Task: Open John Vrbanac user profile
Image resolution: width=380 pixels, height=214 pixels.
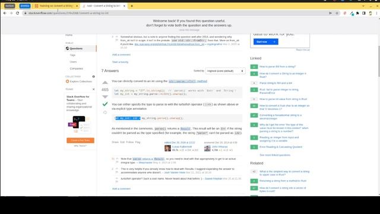Action: coord(220,147)
